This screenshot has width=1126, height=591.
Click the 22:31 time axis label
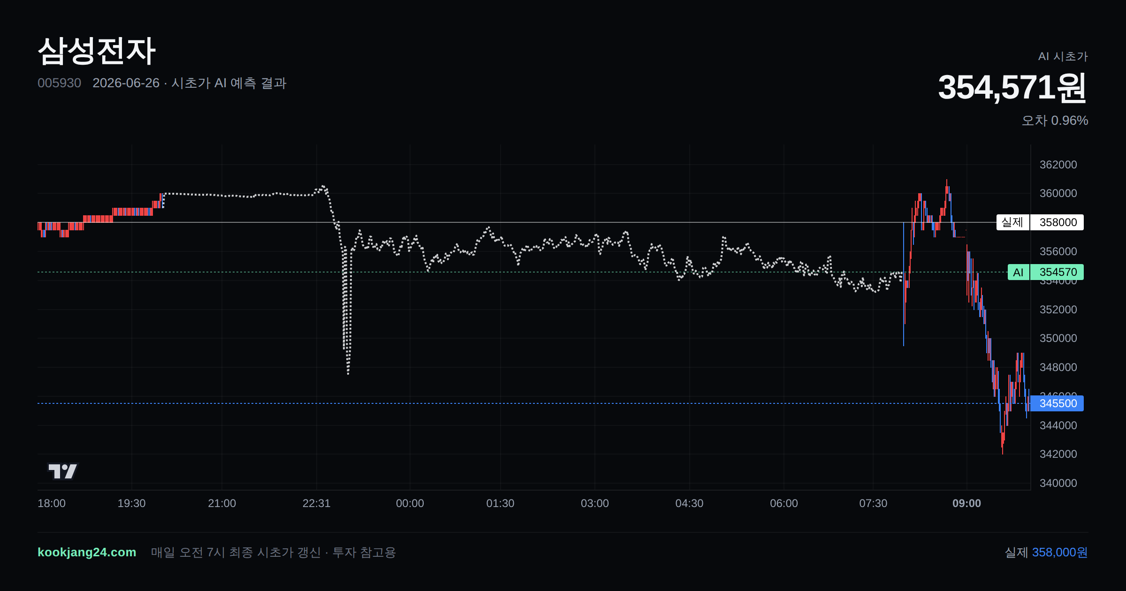[317, 503]
